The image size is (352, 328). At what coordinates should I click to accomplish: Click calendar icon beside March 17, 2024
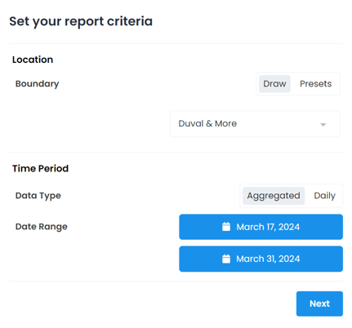[226, 227]
